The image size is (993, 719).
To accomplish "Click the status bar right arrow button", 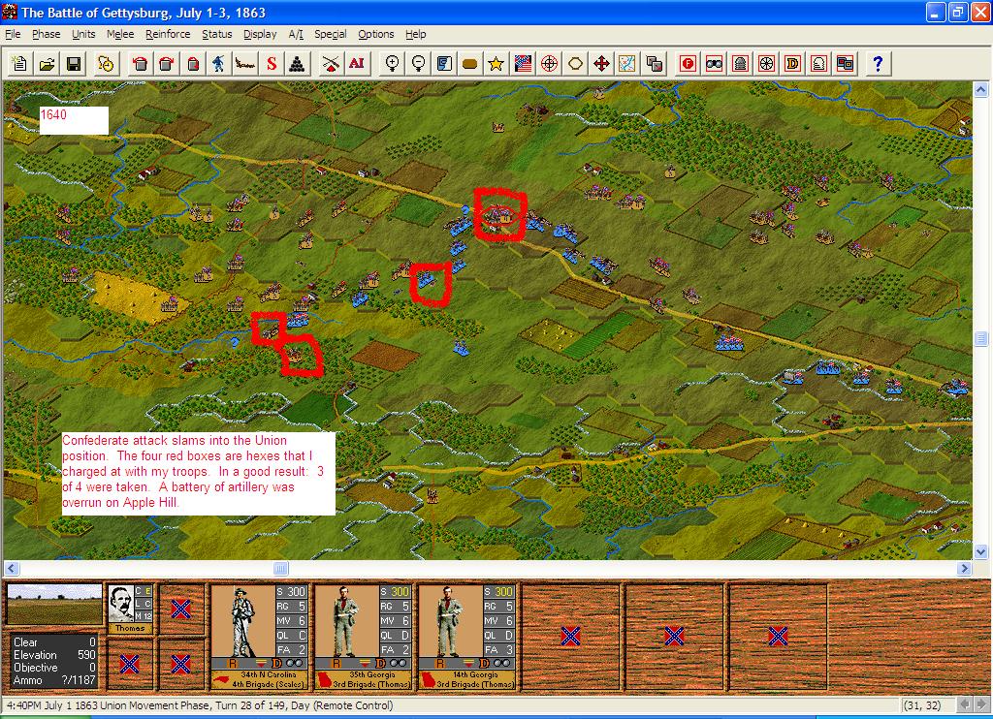I will tap(980, 705).
